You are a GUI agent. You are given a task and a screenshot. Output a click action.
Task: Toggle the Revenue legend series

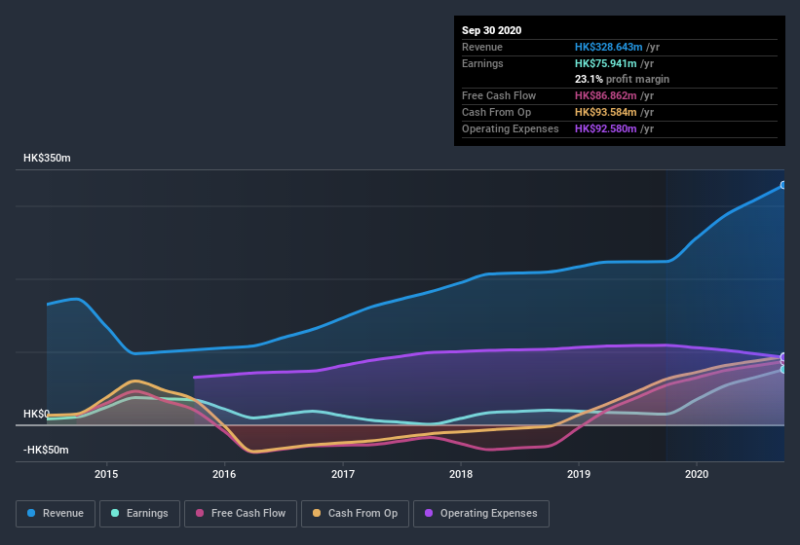(x=56, y=513)
